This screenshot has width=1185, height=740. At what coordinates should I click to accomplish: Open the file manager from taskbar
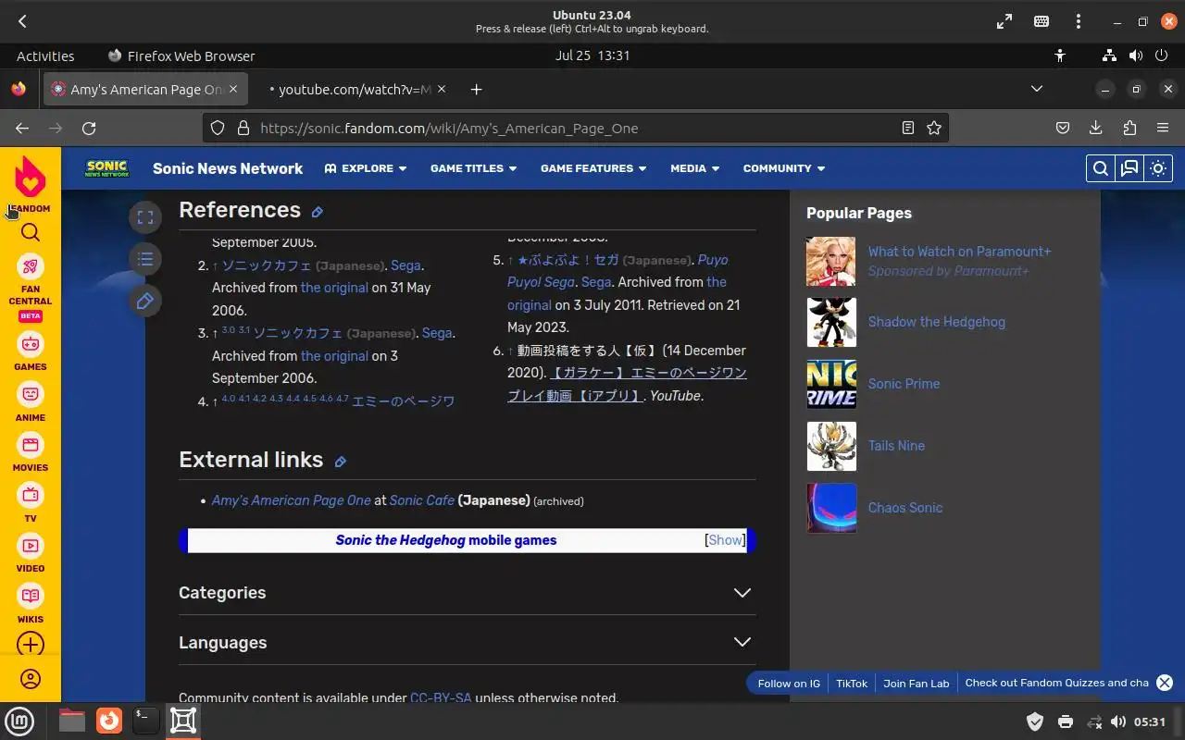click(x=71, y=720)
